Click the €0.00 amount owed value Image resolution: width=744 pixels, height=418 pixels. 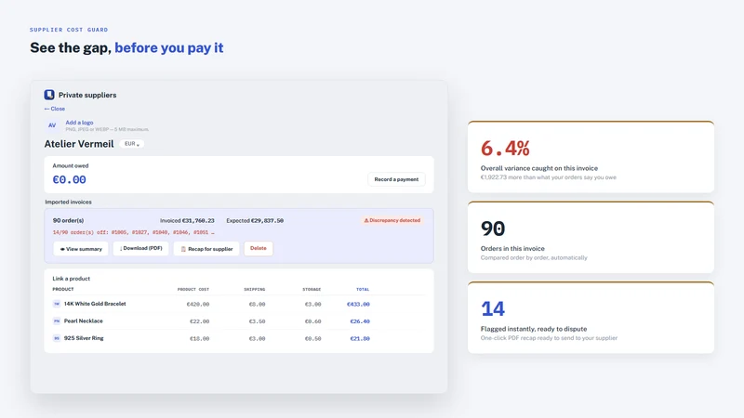[69, 179]
